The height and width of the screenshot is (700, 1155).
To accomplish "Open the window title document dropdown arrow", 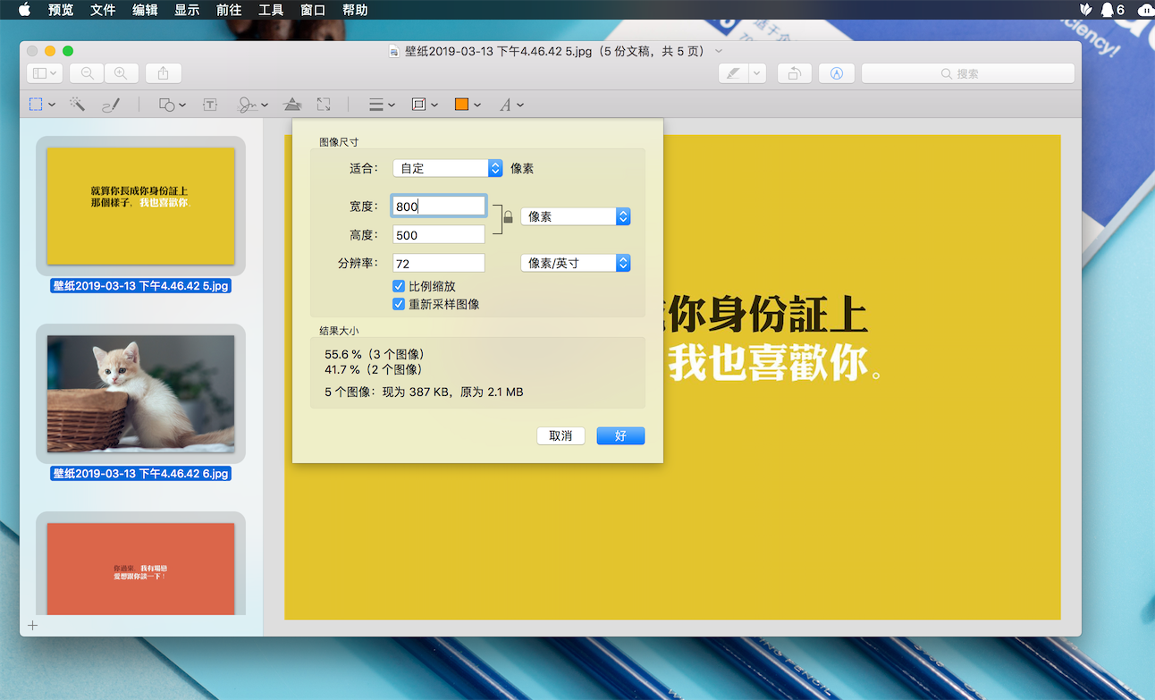I will 719,51.
